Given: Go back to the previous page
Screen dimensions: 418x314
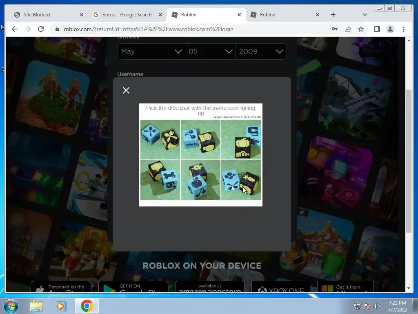Looking at the screenshot, I should point(15,29).
